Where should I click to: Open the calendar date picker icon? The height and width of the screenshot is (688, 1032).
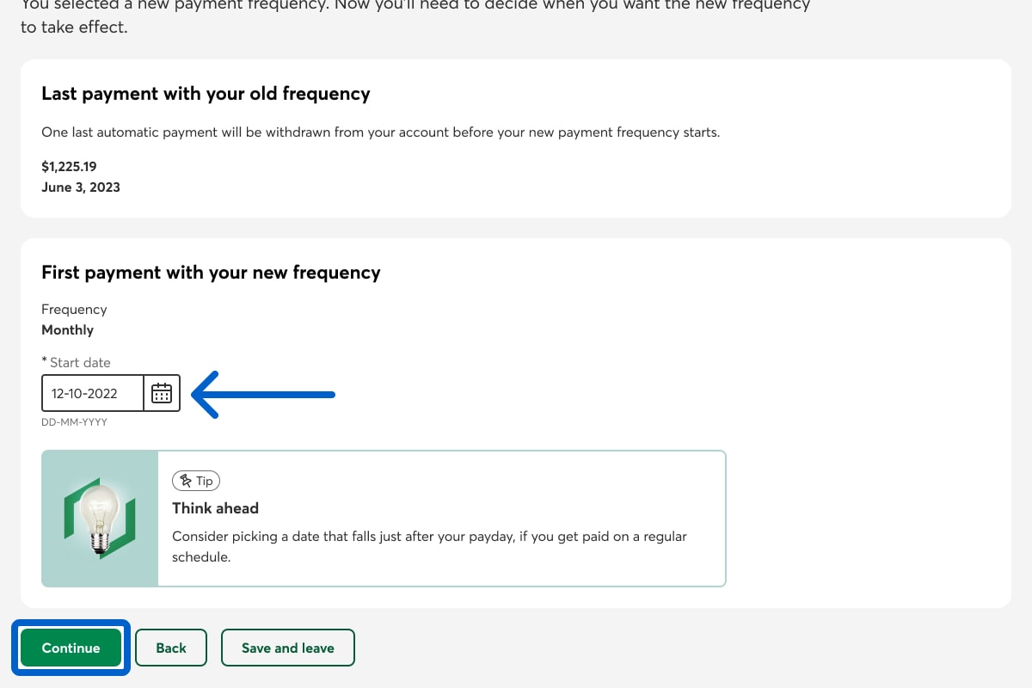point(162,394)
